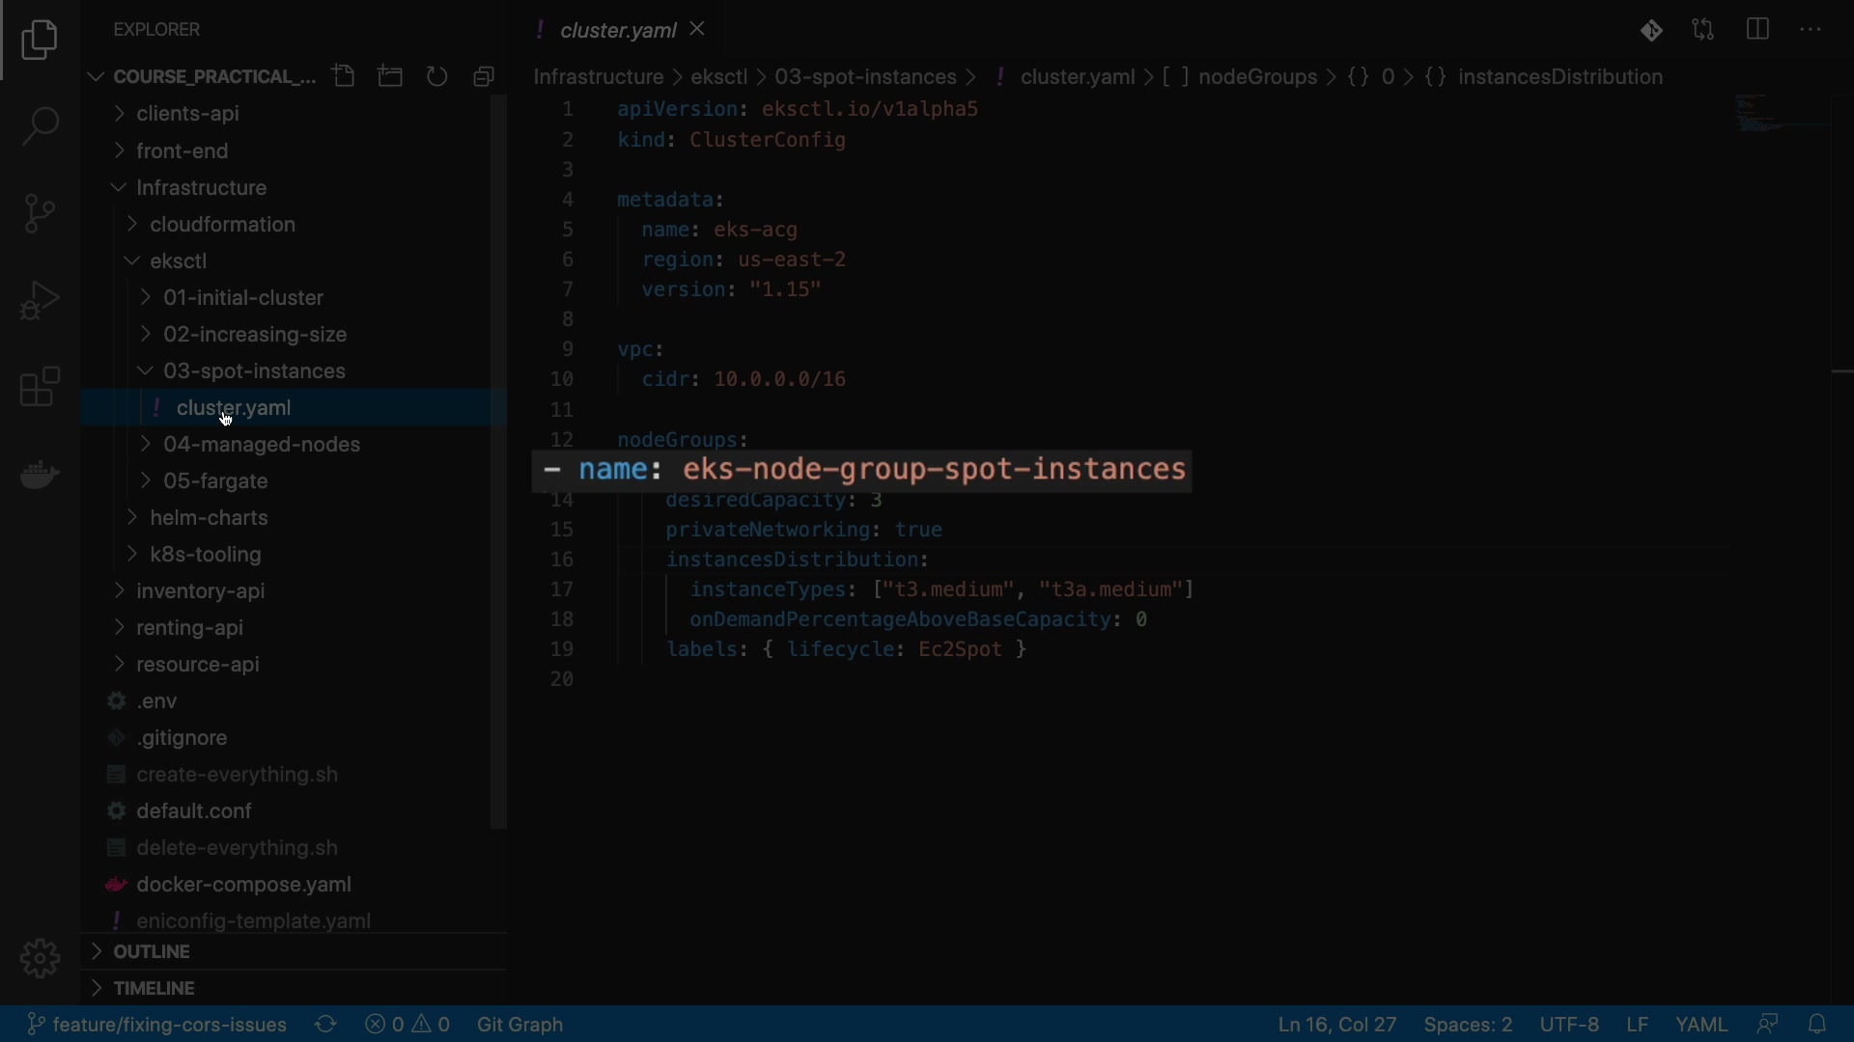Open the Docker view in activity bar
Screen dimensions: 1854x1042
40,474
